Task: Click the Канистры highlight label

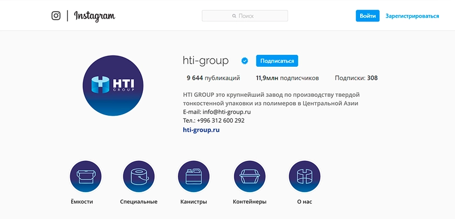Action: pyautogui.click(x=194, y=202)
